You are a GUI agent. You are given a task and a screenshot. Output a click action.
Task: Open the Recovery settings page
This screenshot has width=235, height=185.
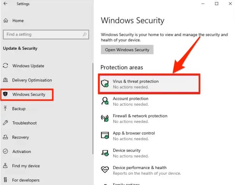click(20, 137)
